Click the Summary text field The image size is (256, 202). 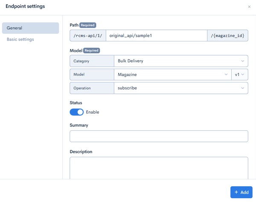159,136
